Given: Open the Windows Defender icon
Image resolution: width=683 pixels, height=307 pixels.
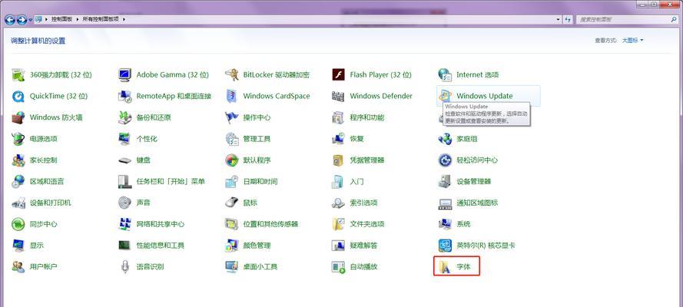Looking at the screenshot, I should (x=339, y=96).
